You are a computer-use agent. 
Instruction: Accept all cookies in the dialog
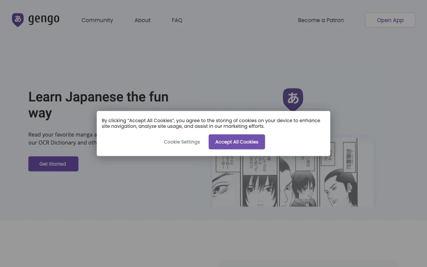click(237, 142)
